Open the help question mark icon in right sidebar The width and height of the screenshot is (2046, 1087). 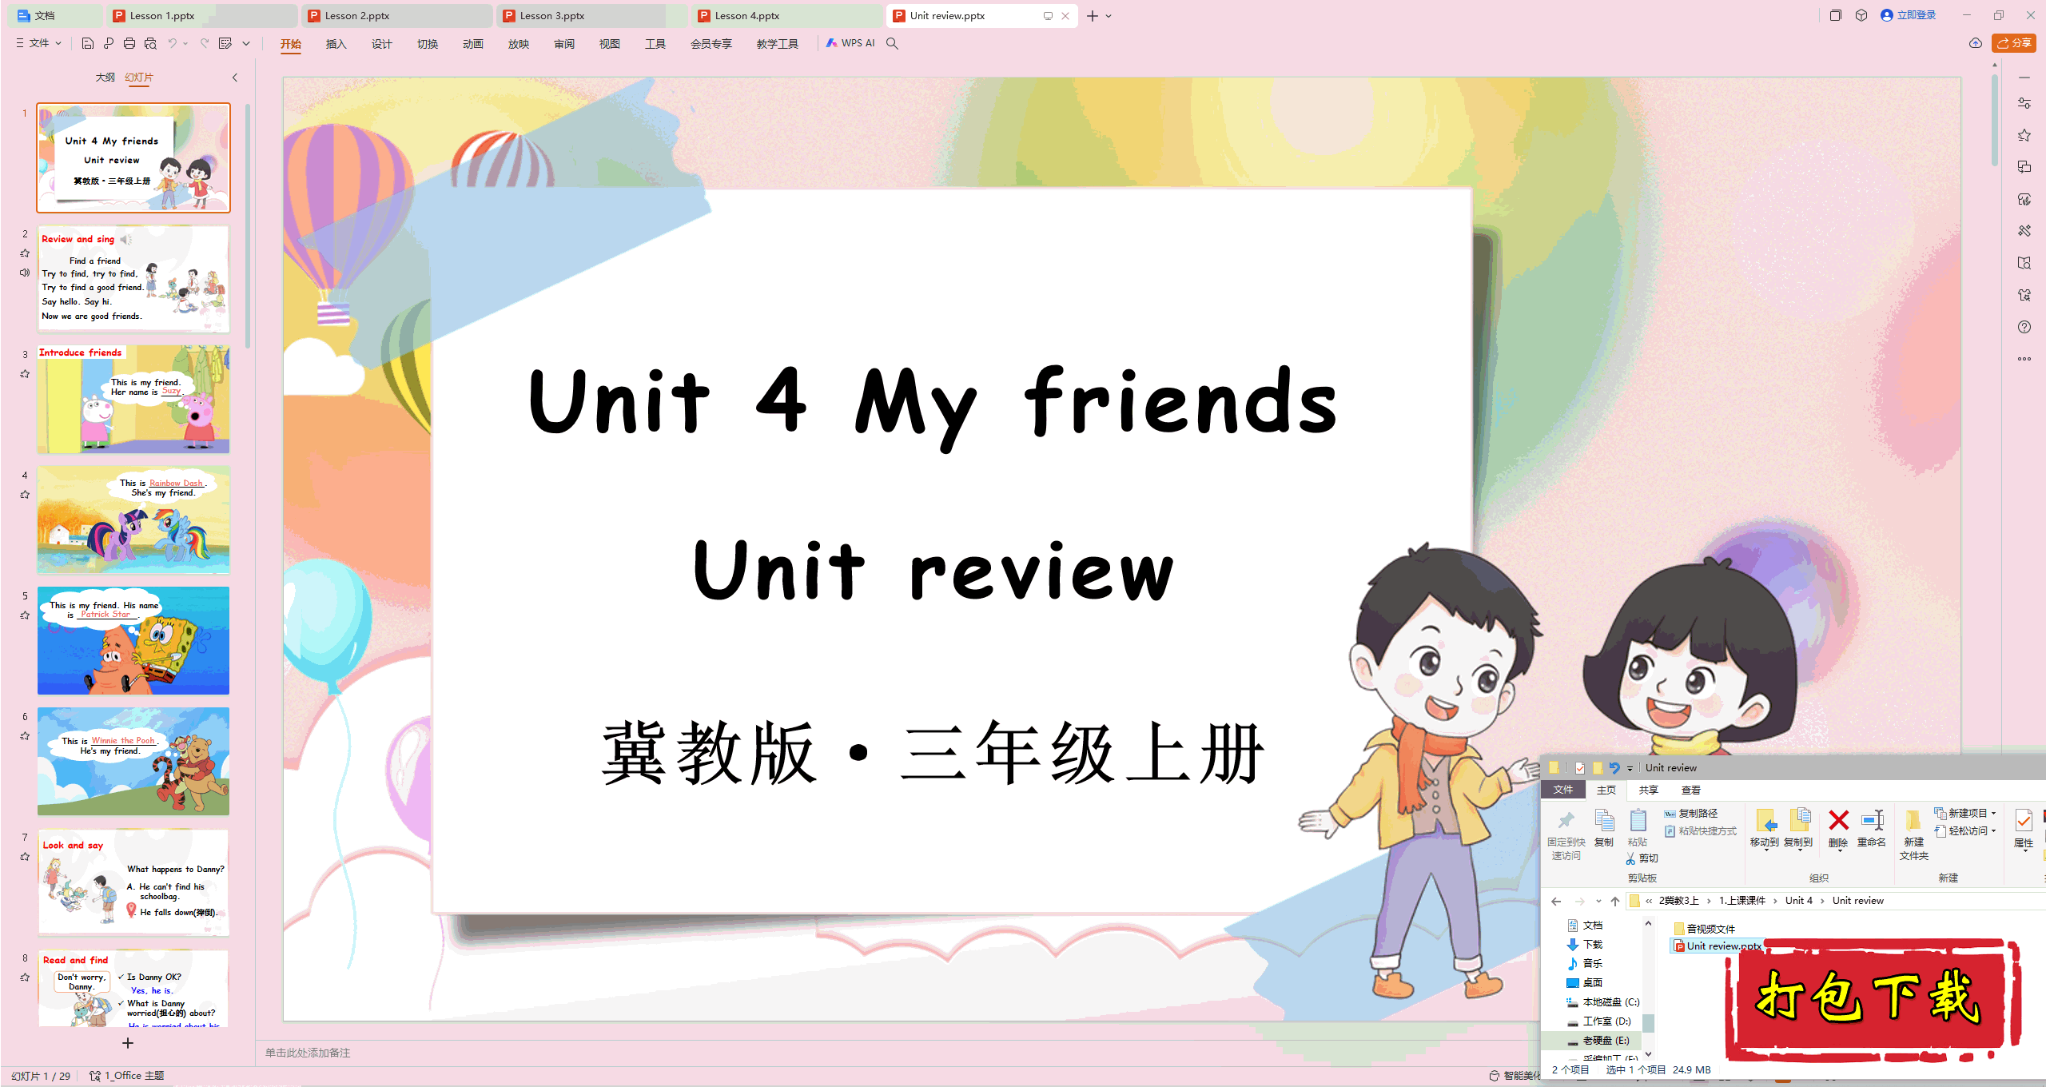click(x=2024, y=327)
